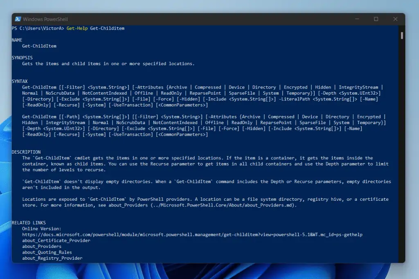
Task: Click the Get-Help command word
Action: (x=77, y=28)
